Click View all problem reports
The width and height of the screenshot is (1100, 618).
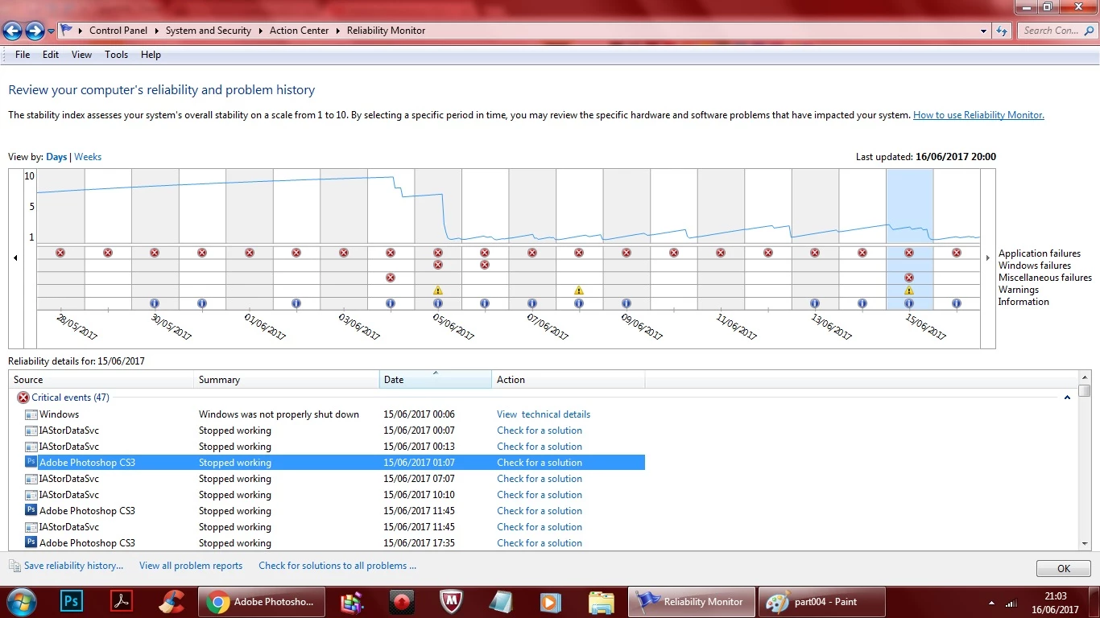click(191, 566)
